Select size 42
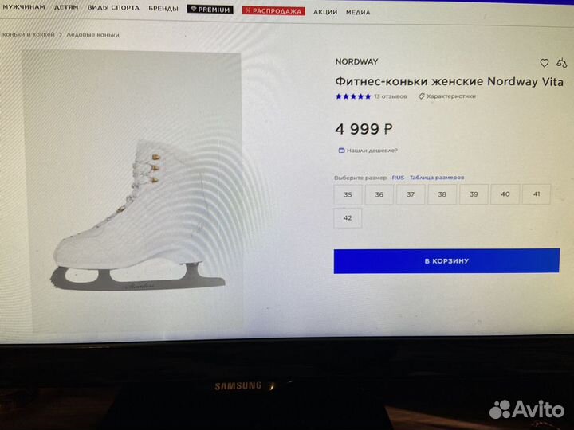Screen dimensions: 574x430 click(348, 218)
